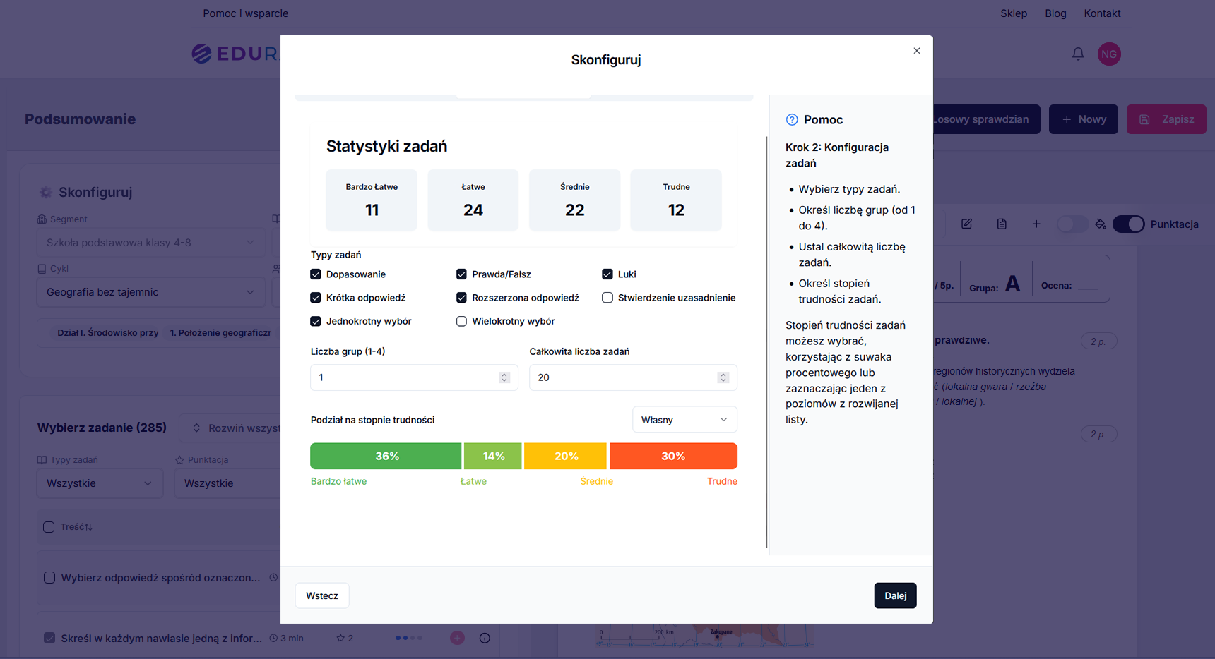Uncheck the Skreśl w każdym nawiasie task checkbox
Image resolution: width=1215 pixels, height=659 pixels.
tap(49, 638)
